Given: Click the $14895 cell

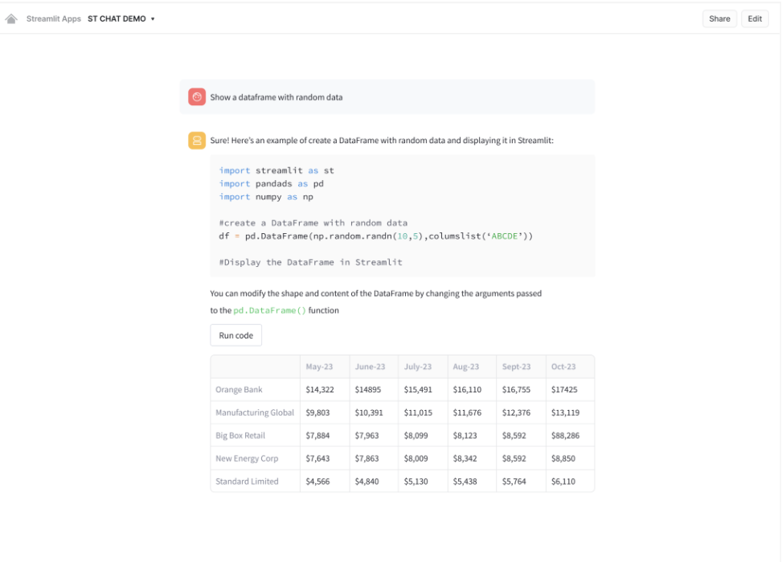Looking at the screenshot, I should tap(374, 389).
